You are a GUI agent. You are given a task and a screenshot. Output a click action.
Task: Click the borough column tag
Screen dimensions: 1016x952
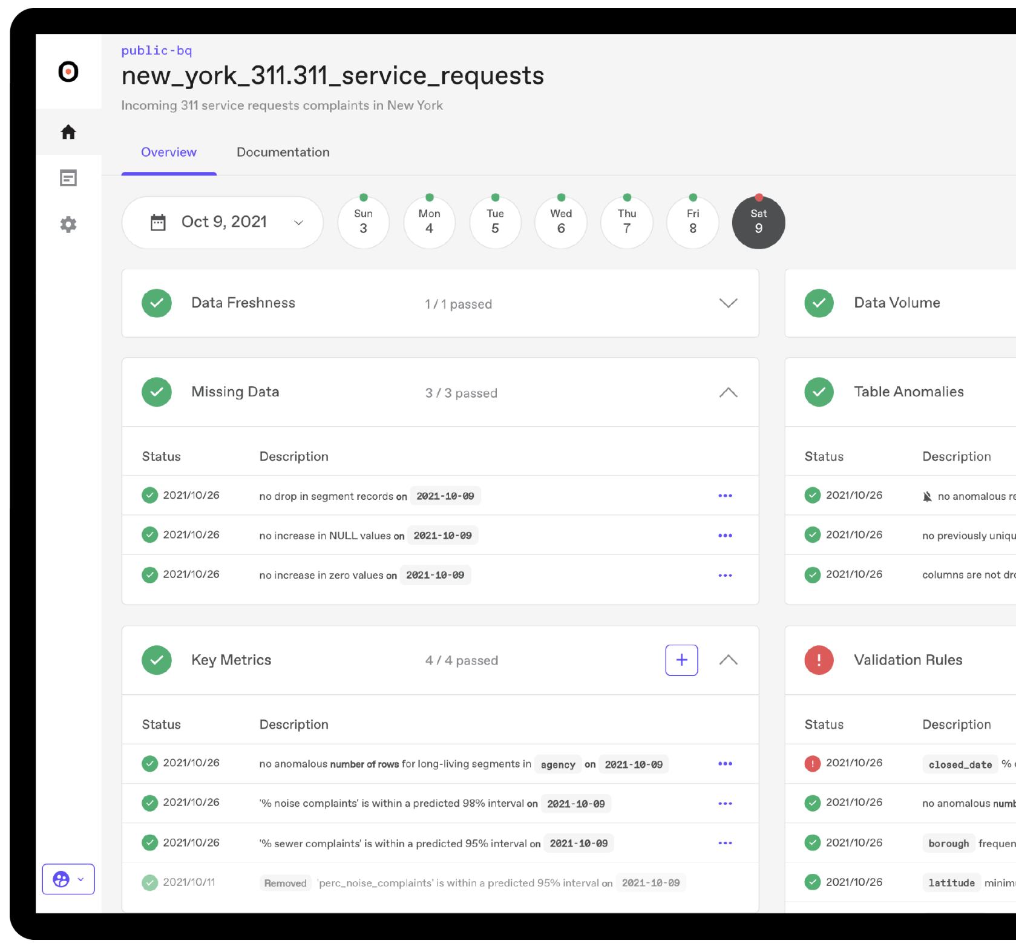(x=948, y=843)
